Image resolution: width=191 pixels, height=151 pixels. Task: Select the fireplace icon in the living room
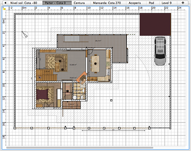click(x=82, y=78)
